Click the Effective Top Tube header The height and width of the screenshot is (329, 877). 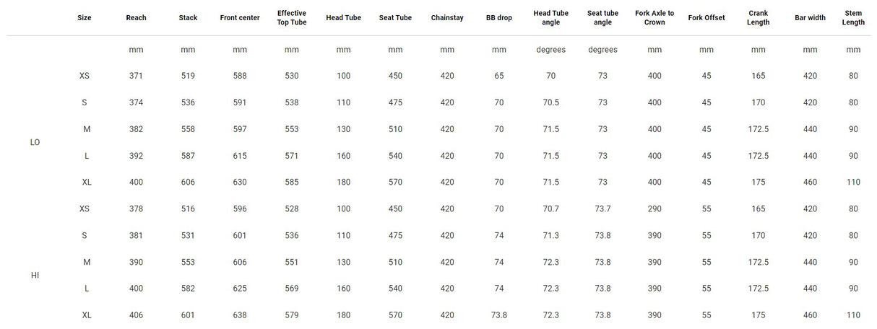click(x=292, y=18)
